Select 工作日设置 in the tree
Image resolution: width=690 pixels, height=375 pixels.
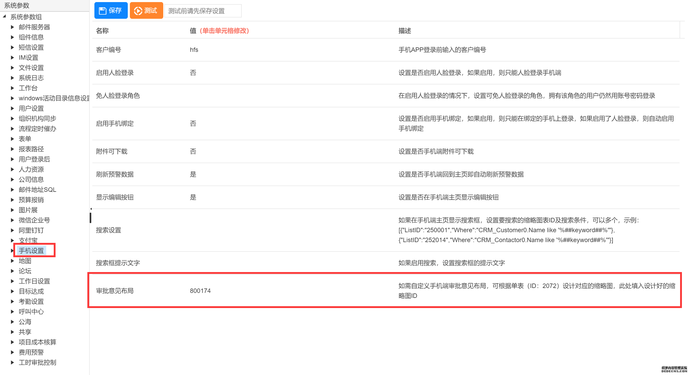coord(34,281)
